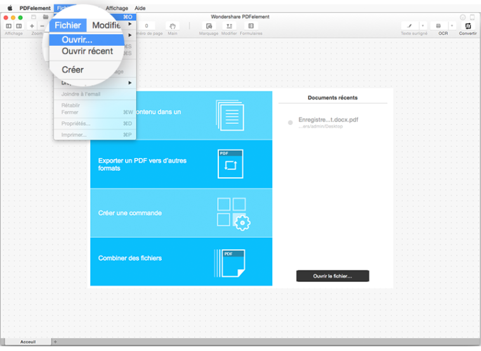The width and height of the screenshot is (481, 351).
Task: Click the grey dot beside Enregistre...t.docx.pdf
Action: 290,123
